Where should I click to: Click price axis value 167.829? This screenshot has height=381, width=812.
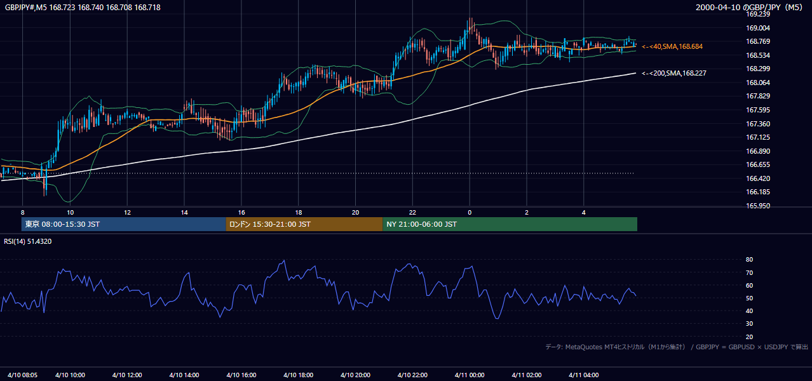pos(757,96)
